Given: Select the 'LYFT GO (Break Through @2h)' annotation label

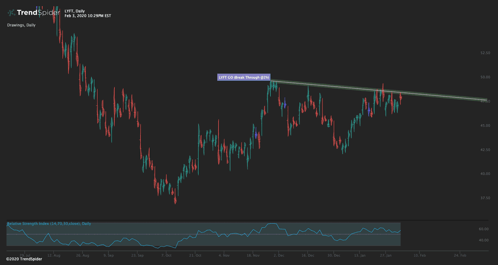Looking at the screenshot, I should tap(244, 77).
